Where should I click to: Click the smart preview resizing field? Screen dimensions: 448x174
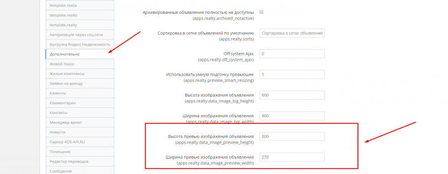292,74
